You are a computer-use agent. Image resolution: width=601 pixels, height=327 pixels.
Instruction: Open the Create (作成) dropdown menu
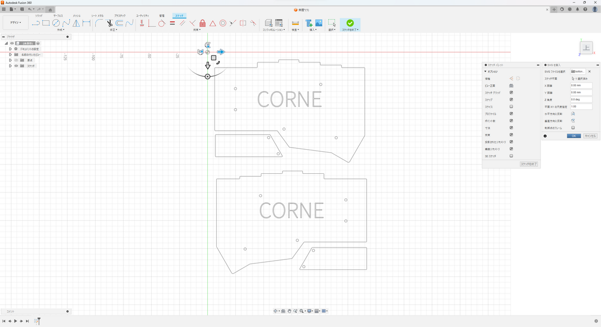(x=60, y=30)
